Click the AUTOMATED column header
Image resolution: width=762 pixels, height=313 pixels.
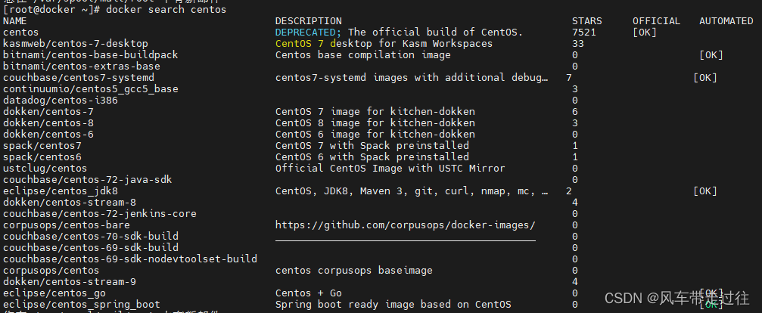point(726,21)
